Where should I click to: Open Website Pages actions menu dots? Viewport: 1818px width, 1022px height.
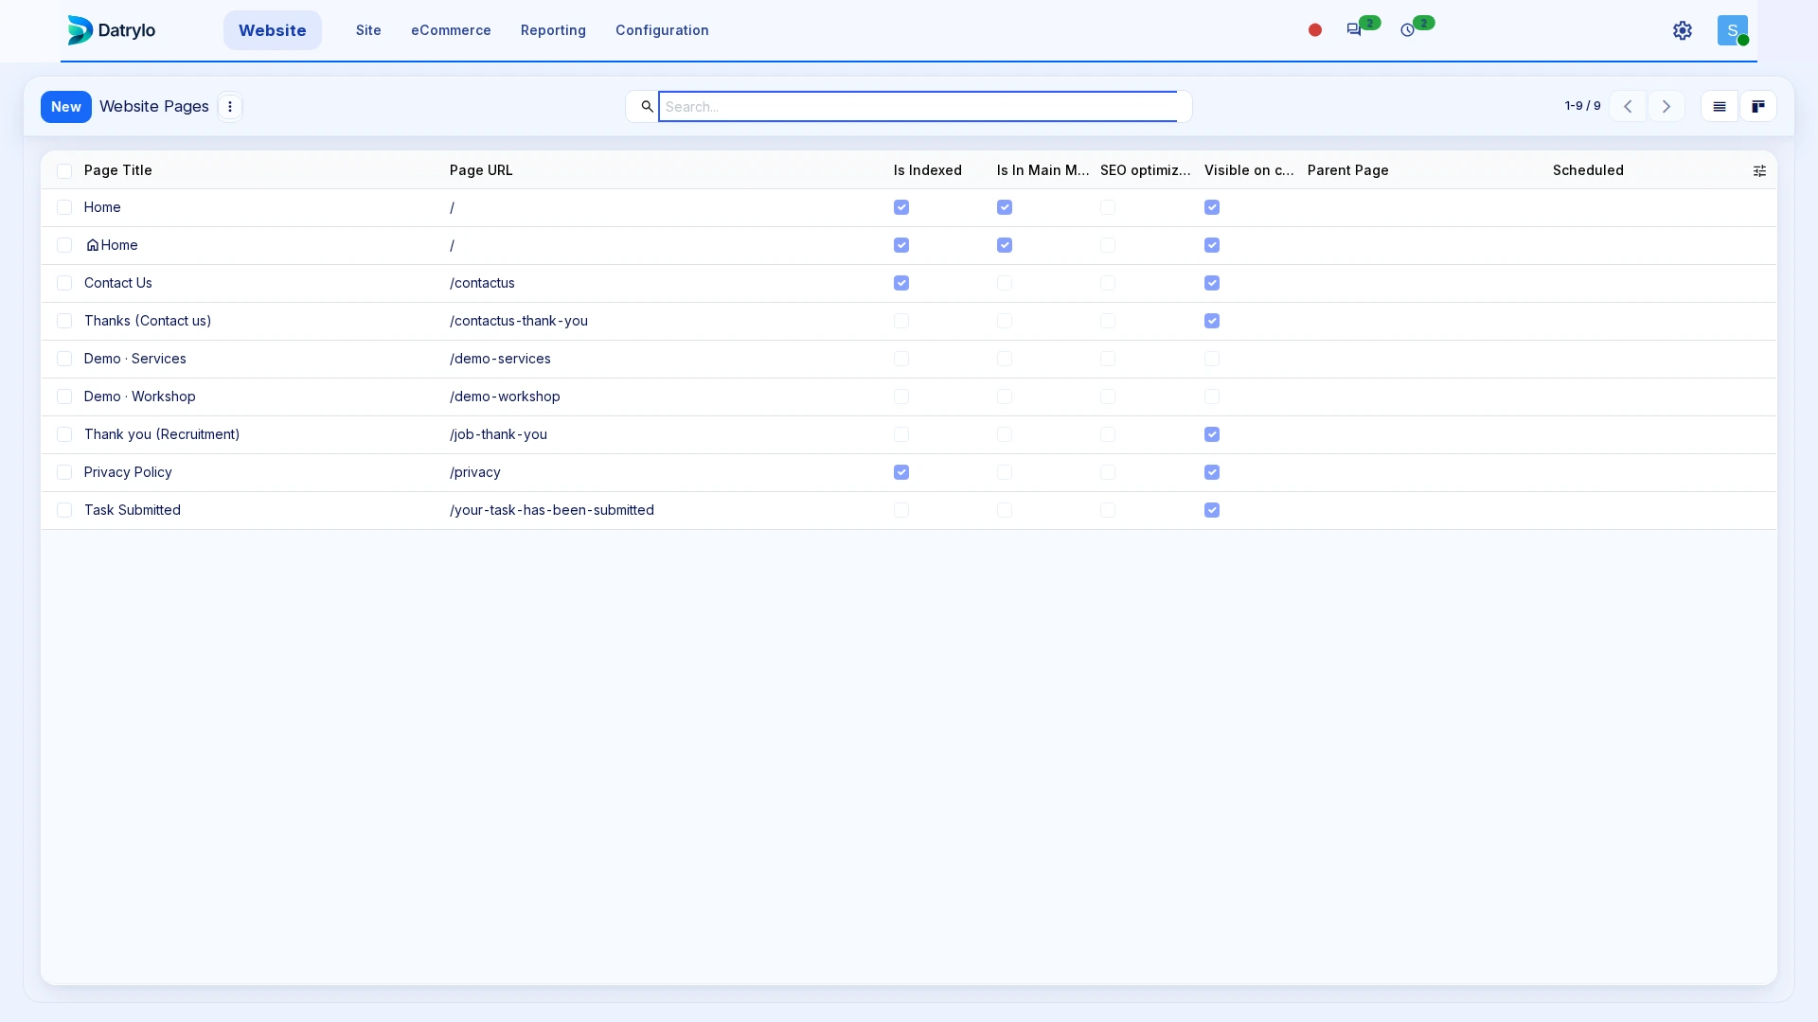(x=230, y=107)
